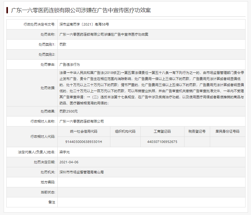Image resolution: width=251 pixels, height=215 pixels.
Task: Click the 行政相对人代码 label
Action: (43, 137)
